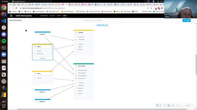Bookmark the page with the star icon
Viewport: 197px width, 110px height.
[151, 8]
